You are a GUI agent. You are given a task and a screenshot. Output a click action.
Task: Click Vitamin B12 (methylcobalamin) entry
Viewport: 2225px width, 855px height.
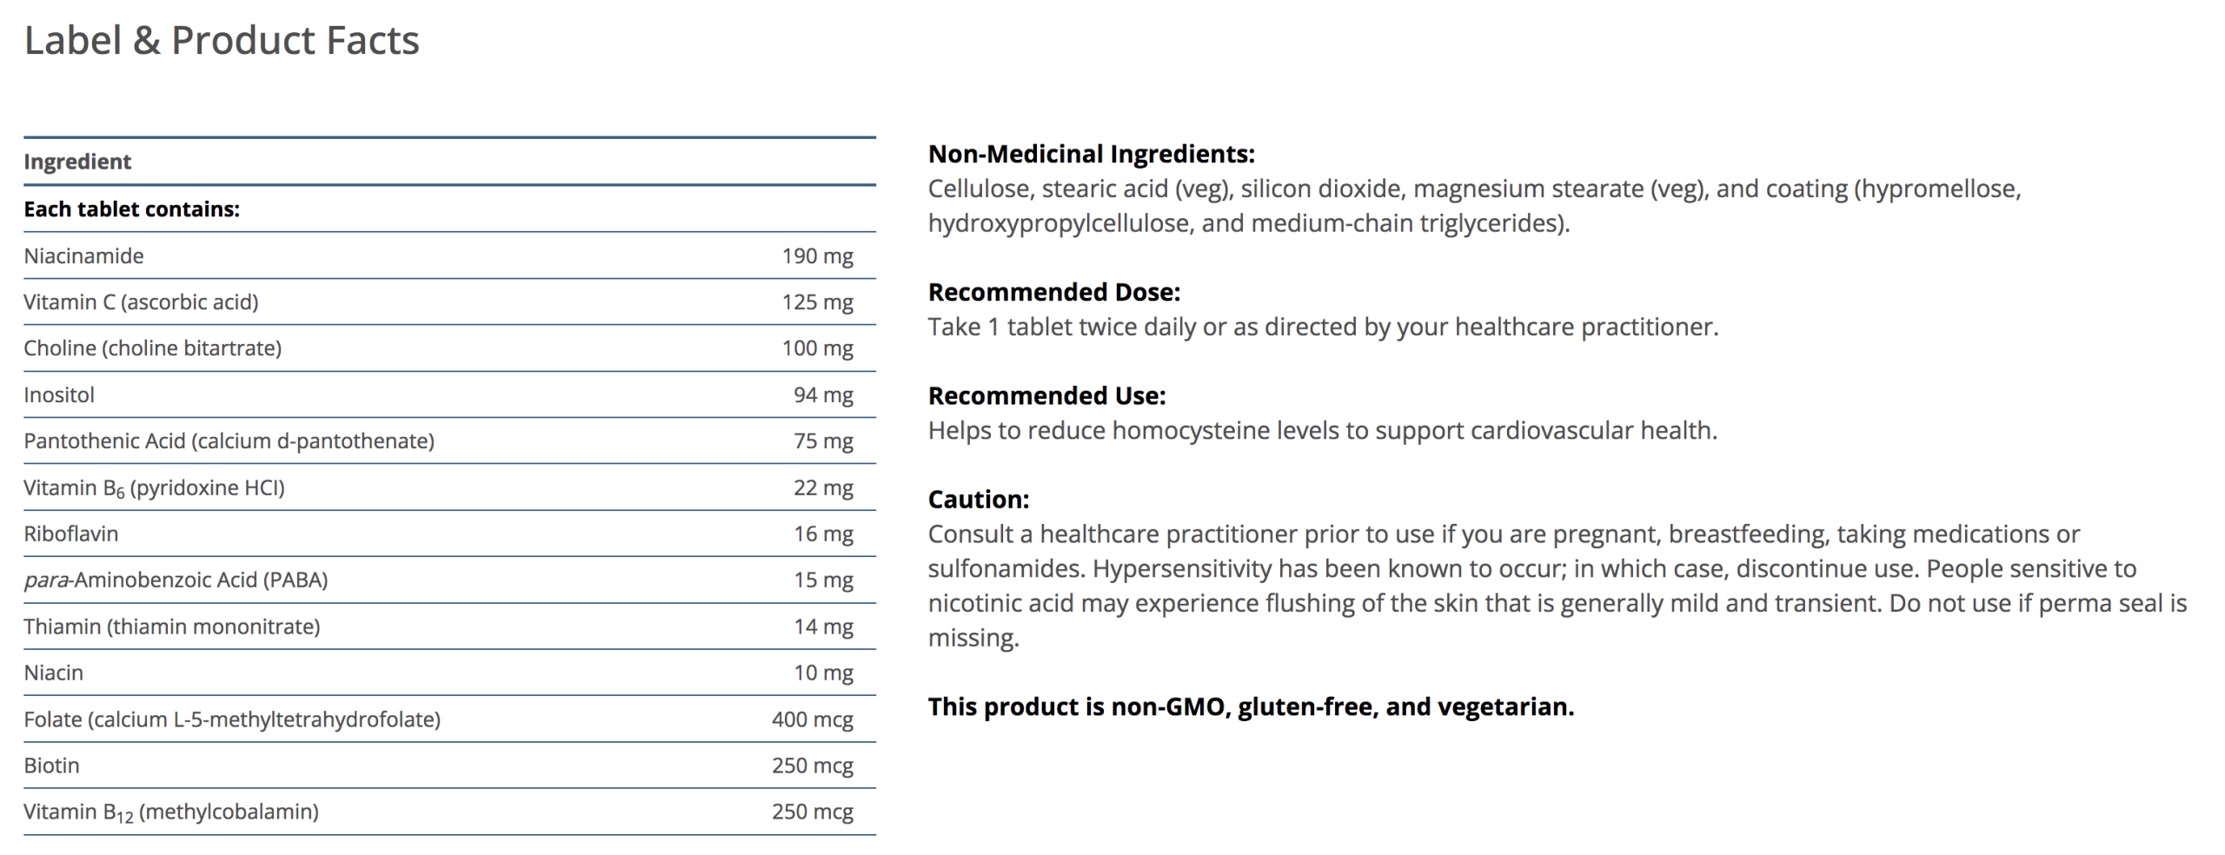(170, 812)
